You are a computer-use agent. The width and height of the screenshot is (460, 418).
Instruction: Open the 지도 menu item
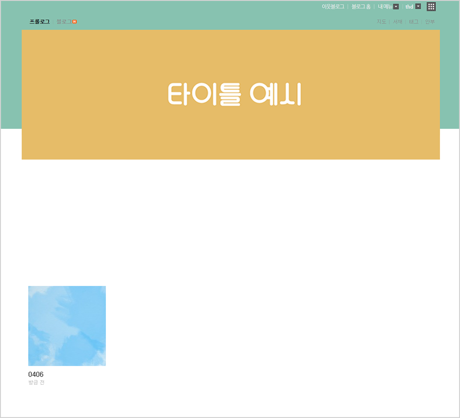coord(381,22)
